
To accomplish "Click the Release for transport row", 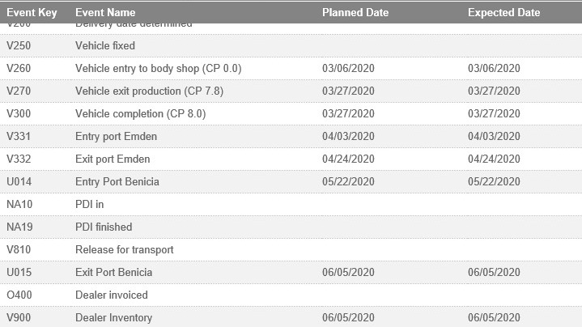I will pos(124,250).
